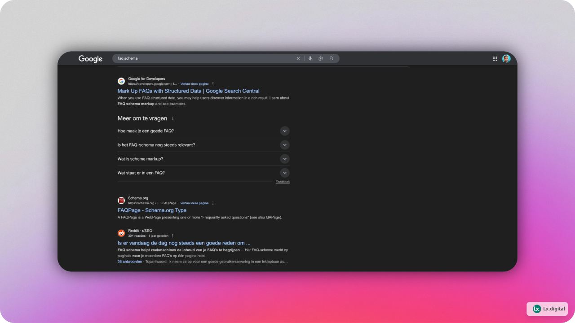Translate the Schema.org page via Vertaal deze pagina
Image resolution: width=575 pixels, height=323 pixels.
click(x=195, y=203)
